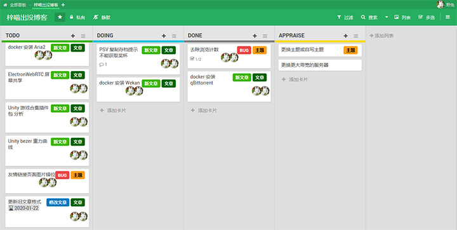The height and width of the screenshot is (230, 457).
Task: Add card with APPRAISE plus icon
Action: pyautogui.click(x=346, y=36)
